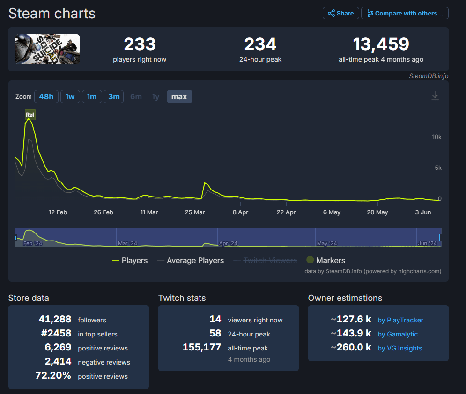
Task: Click the right navigator range handle
Action: [x=440, y=237]
